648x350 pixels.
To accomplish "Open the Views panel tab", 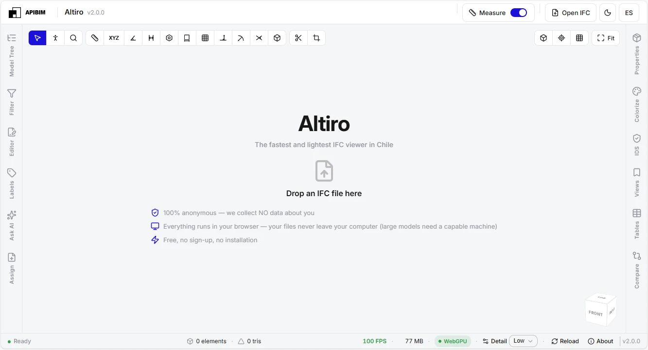I will 637,182.
